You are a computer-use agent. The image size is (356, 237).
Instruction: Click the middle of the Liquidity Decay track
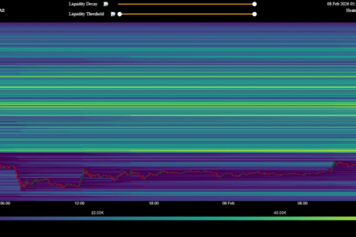click(x=186, y=4)
